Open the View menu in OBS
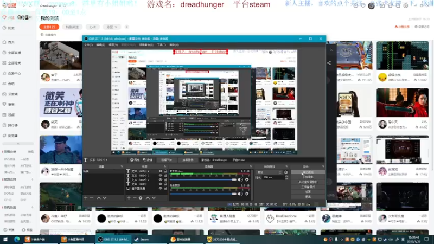434x244 pixels. (x=113, y=45)
